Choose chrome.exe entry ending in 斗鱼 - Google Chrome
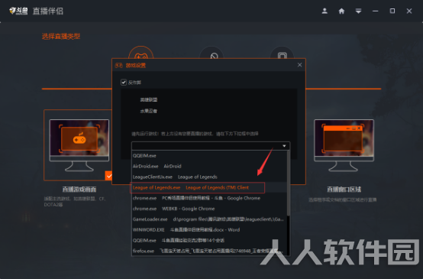 pos(209,198)
